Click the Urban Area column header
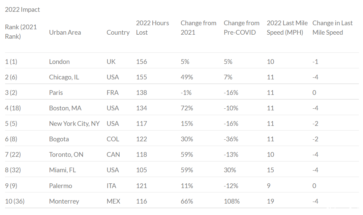 coord(65,32)
